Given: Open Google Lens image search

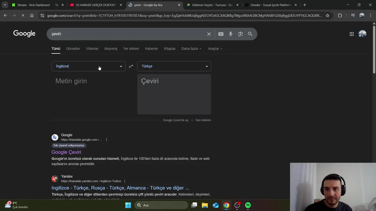Looking at the screenshot, I should click(240, 34).
